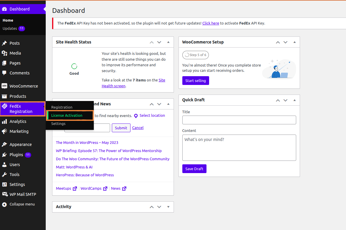Image resolution: width=346 pixels, height=230 pixels.
Task: Open Settings in FedEx flyout menu
Action: click(58, 124)
